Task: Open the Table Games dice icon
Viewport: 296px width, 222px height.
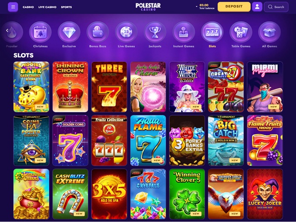Action: coord(241,32)
